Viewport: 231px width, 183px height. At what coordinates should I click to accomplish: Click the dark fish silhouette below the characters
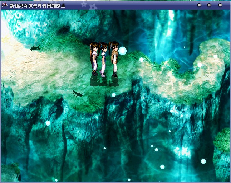[78, 94]
